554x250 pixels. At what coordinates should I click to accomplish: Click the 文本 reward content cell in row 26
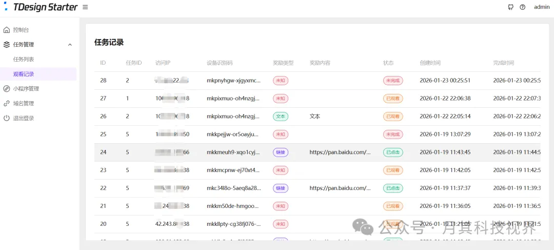[315, 116]
